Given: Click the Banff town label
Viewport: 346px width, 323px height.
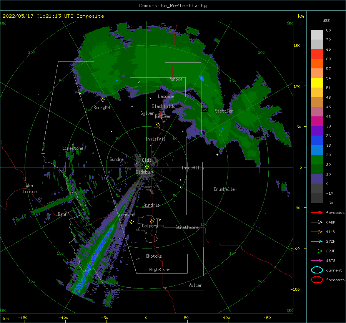Looking at the screenshot, I should click(x=63, y=214).
